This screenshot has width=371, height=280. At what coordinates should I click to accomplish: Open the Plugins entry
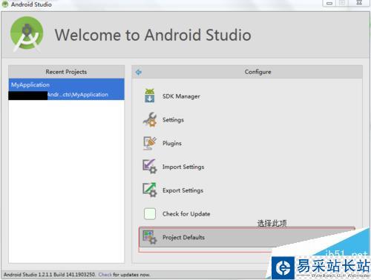click(x=172, y=143)
